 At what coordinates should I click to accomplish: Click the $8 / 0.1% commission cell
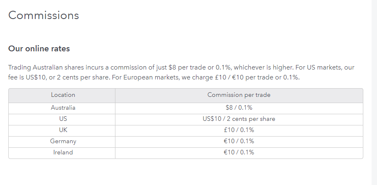(x=239, y=108)
